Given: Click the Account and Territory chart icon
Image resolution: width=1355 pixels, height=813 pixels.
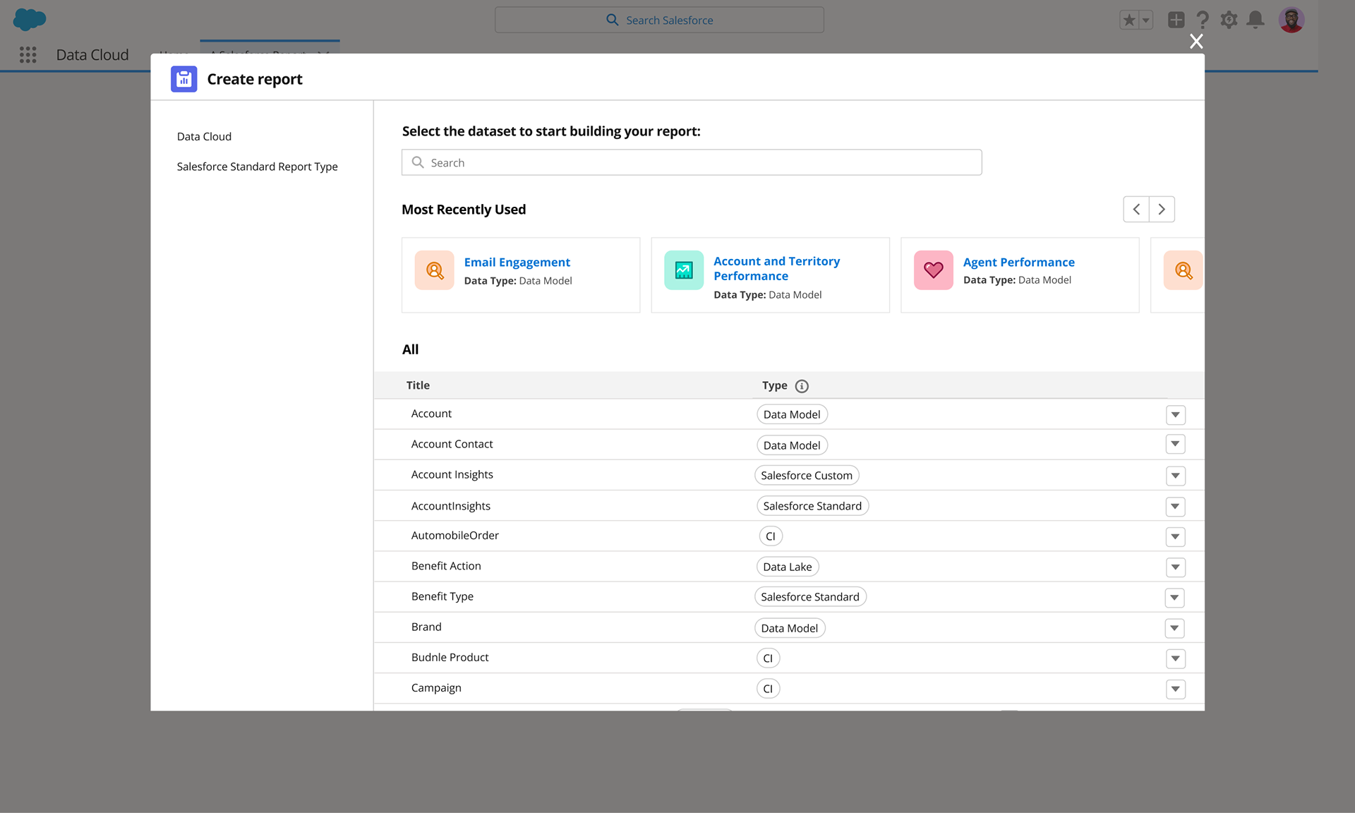Looking at the screenshot, I should pyautogui.click(x=684, y=270).
